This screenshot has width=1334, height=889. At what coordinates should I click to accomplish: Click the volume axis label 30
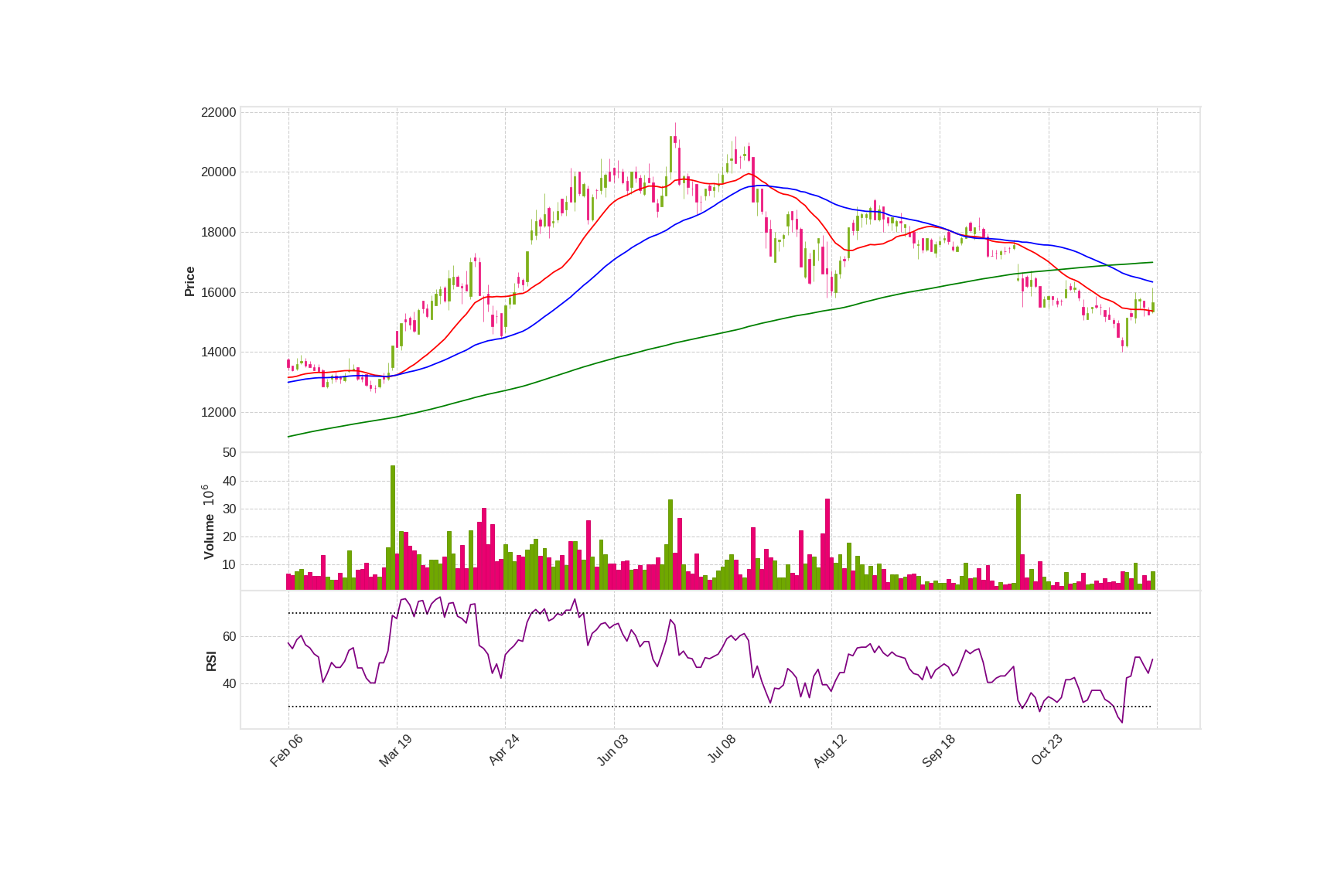pos(229,509)
